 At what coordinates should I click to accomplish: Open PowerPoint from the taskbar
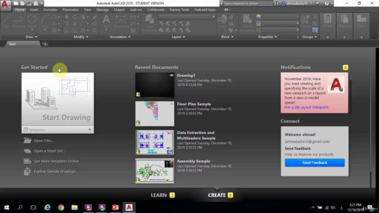tap(115, 207)
